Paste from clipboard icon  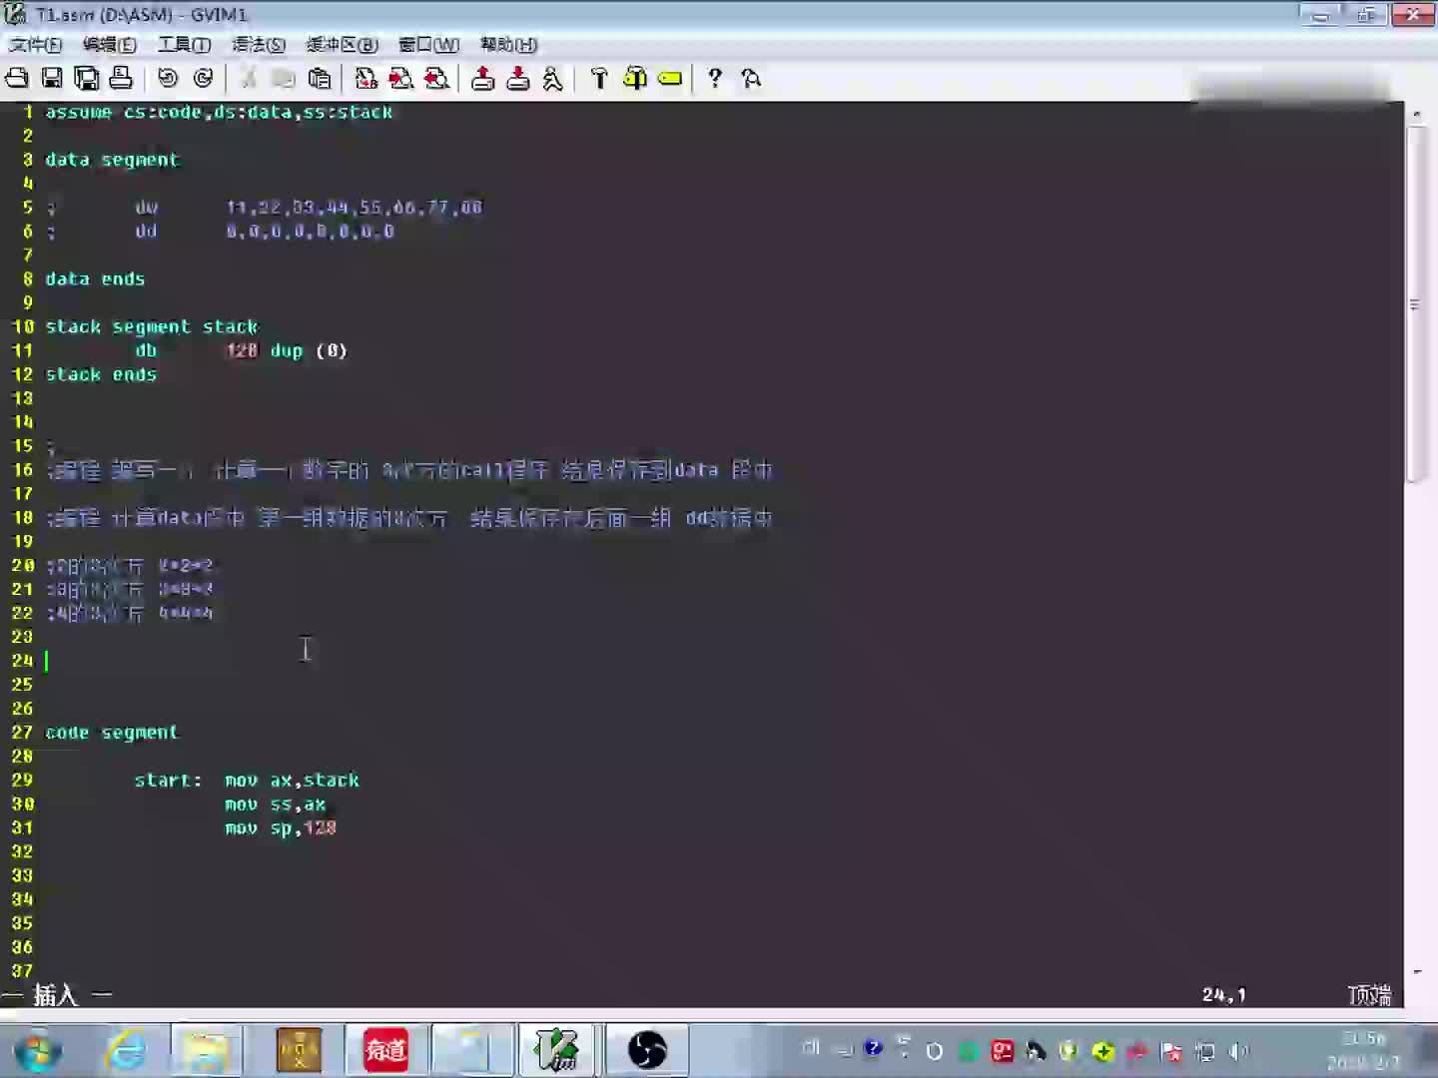pyautogui.click(x=319, y=78)
